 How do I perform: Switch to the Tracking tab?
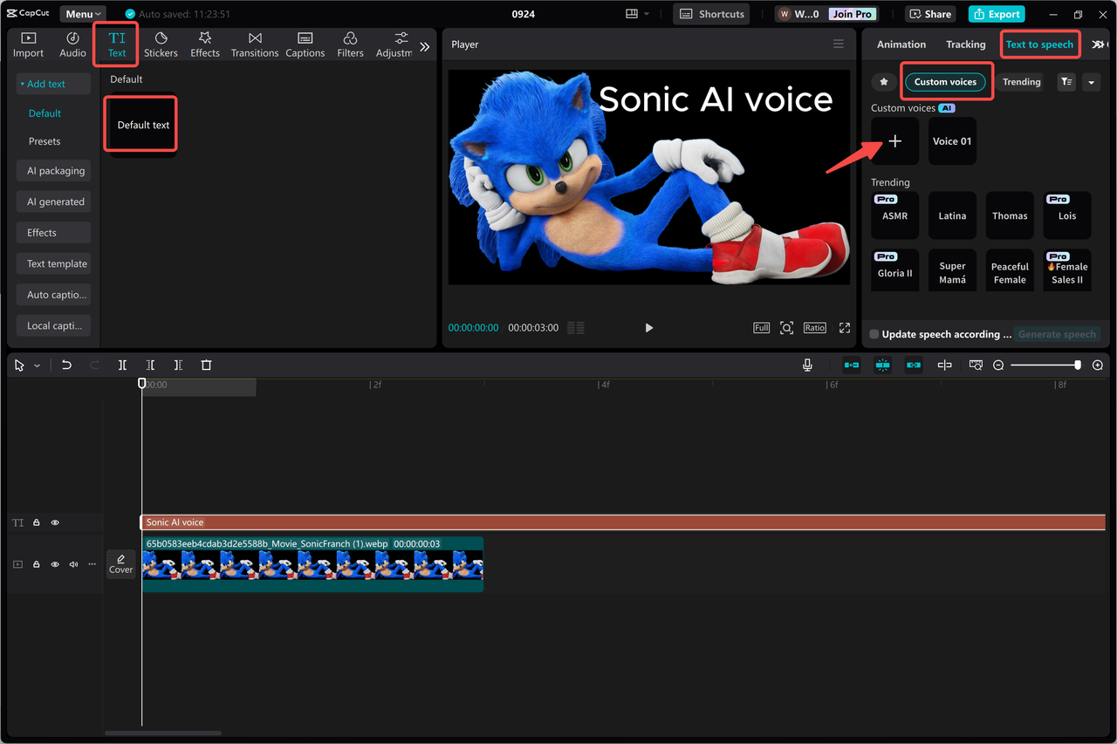pos(965,44)
